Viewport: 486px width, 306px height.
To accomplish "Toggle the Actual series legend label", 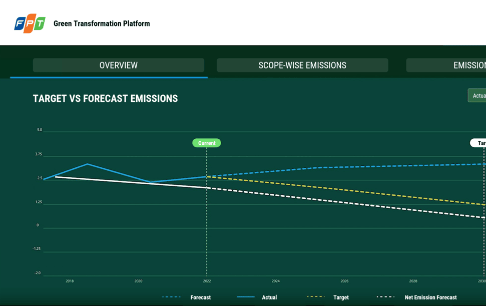I will 269,298.
